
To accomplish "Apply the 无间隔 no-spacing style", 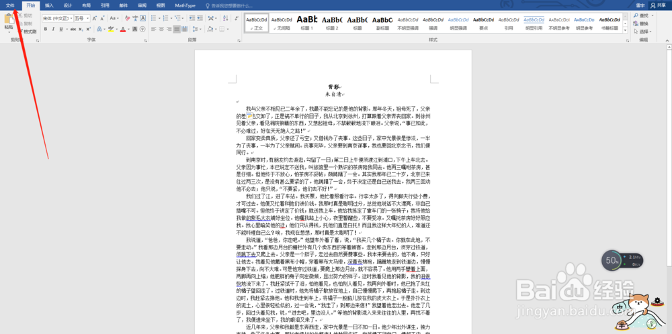I will 282,23.
